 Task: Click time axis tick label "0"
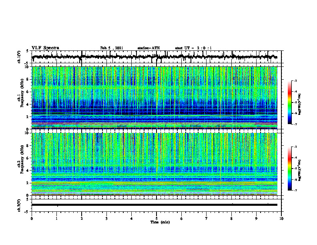[x=32, y=219]
